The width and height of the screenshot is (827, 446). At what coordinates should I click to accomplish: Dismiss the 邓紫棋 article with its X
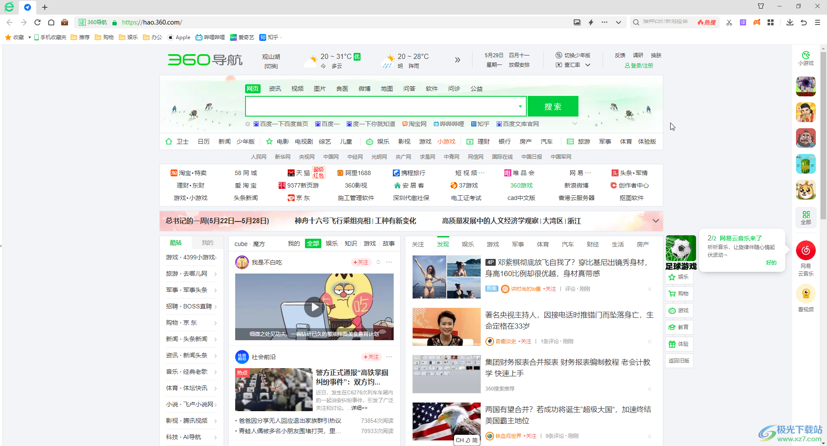(650, 289)
